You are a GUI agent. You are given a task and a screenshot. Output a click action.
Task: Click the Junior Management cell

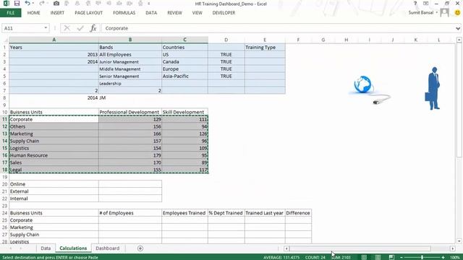[x=130, y=61]
